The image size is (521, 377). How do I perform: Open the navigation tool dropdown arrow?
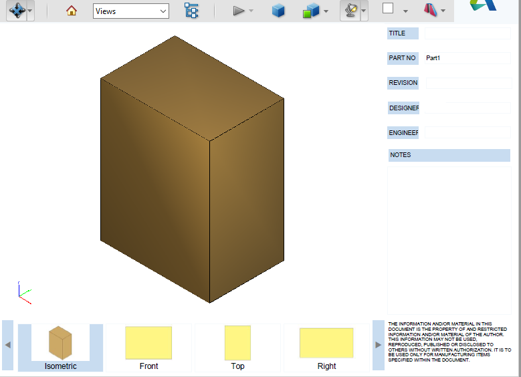point(30,11)
